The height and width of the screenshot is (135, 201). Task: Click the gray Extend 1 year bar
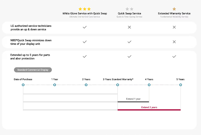point(133,102)
